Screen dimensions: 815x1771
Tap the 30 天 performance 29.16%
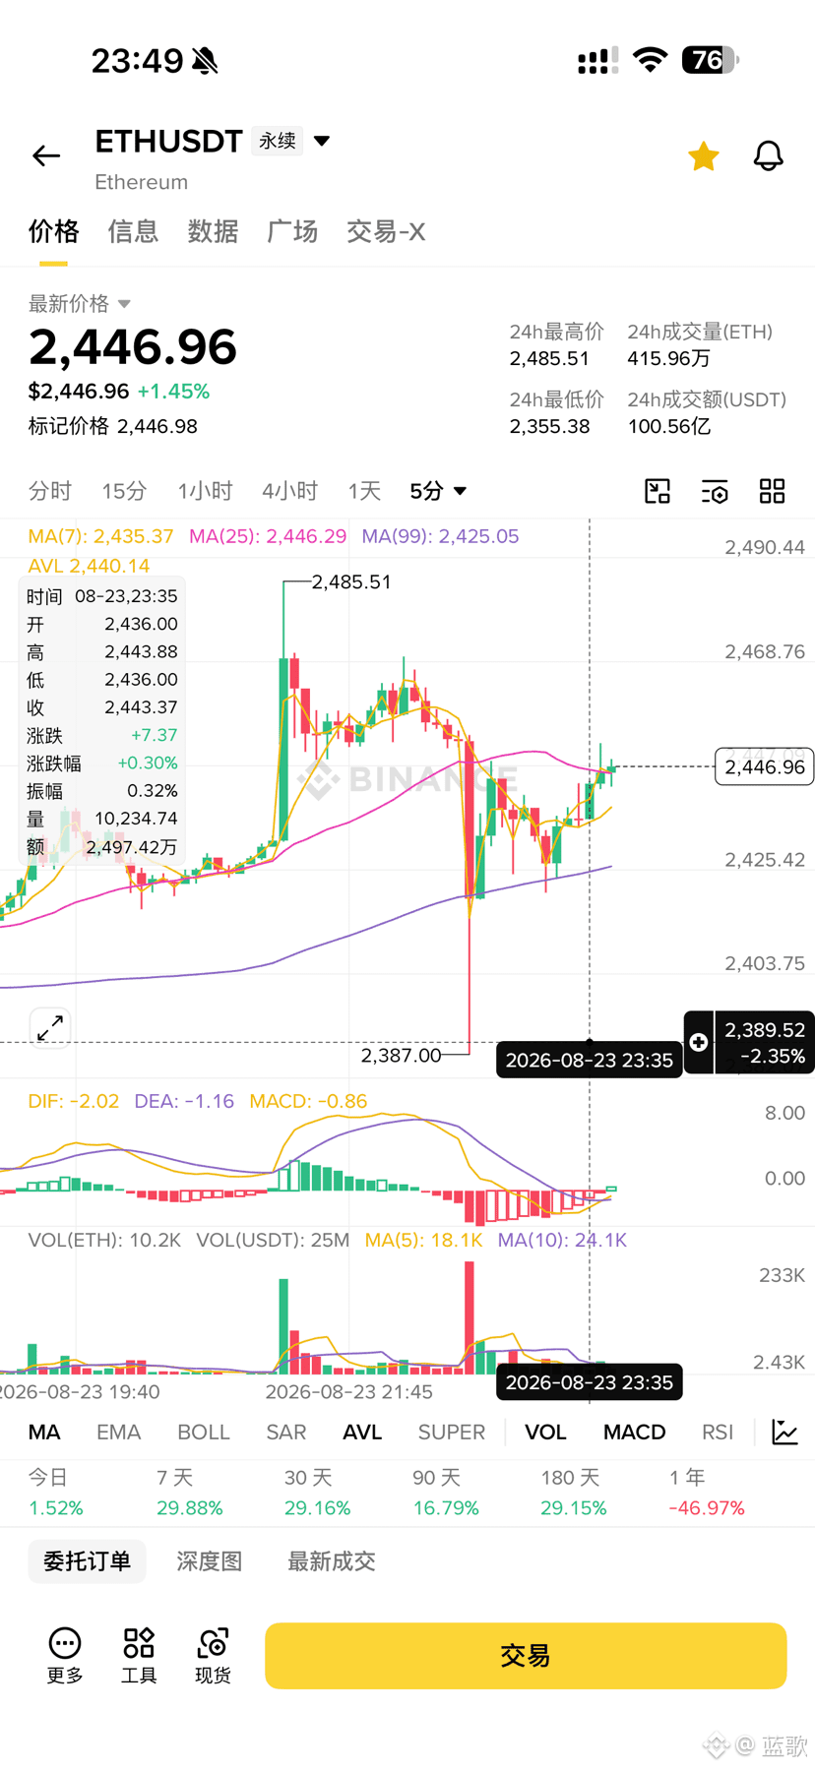tap(317, 1508)
